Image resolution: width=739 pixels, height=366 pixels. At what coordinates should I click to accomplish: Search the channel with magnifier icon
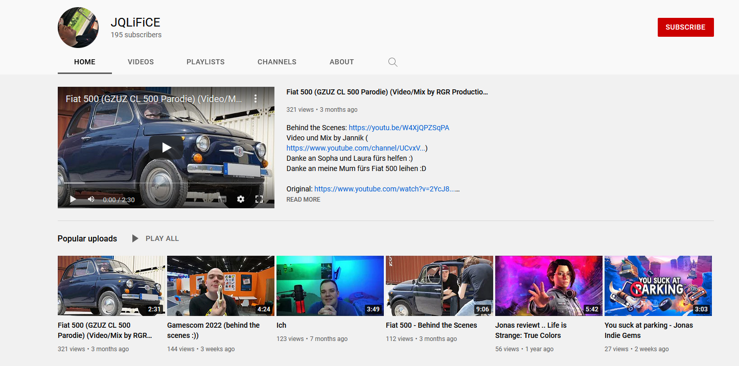click(392, 62)
